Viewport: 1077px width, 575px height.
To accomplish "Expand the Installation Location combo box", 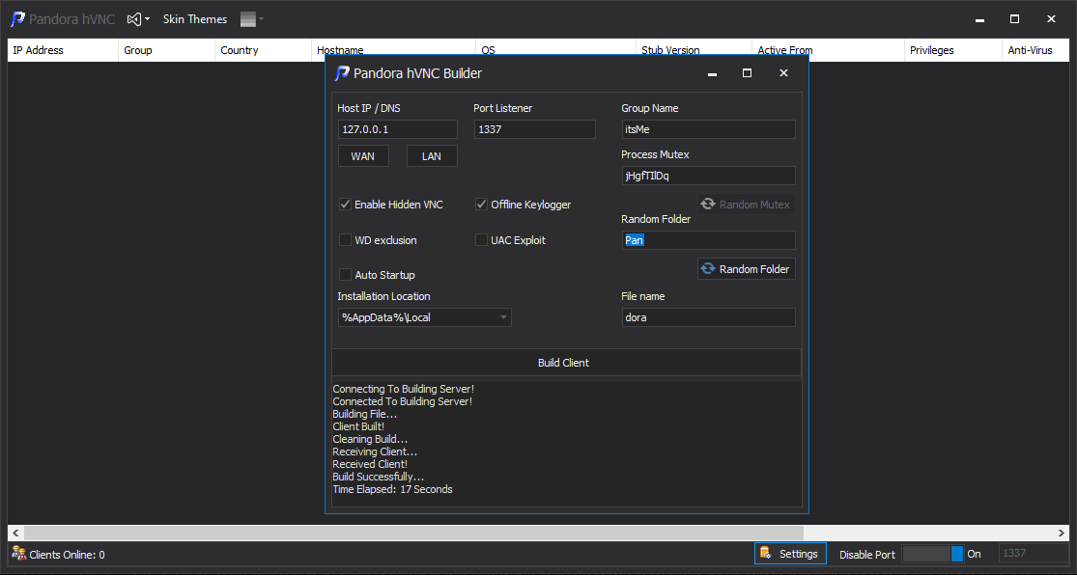I will [503, 317].
